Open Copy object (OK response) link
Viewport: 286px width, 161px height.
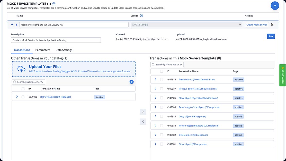pos(192,116)
